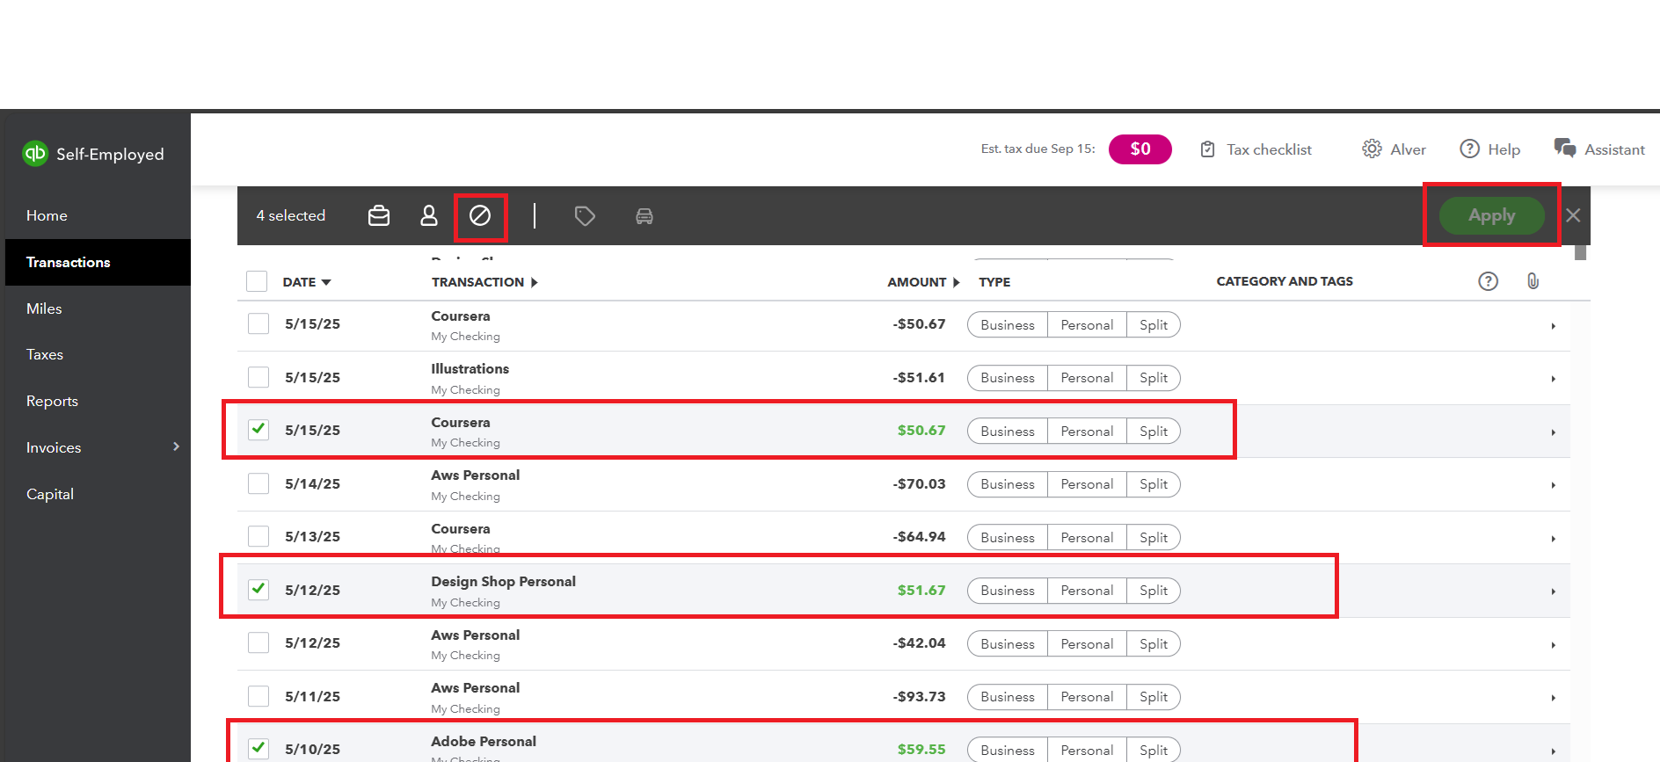This screenshot has width=1660, height=762.
Task: Check the Aws Personal -$70.03 checkbox
Action: tap(258, 483)
